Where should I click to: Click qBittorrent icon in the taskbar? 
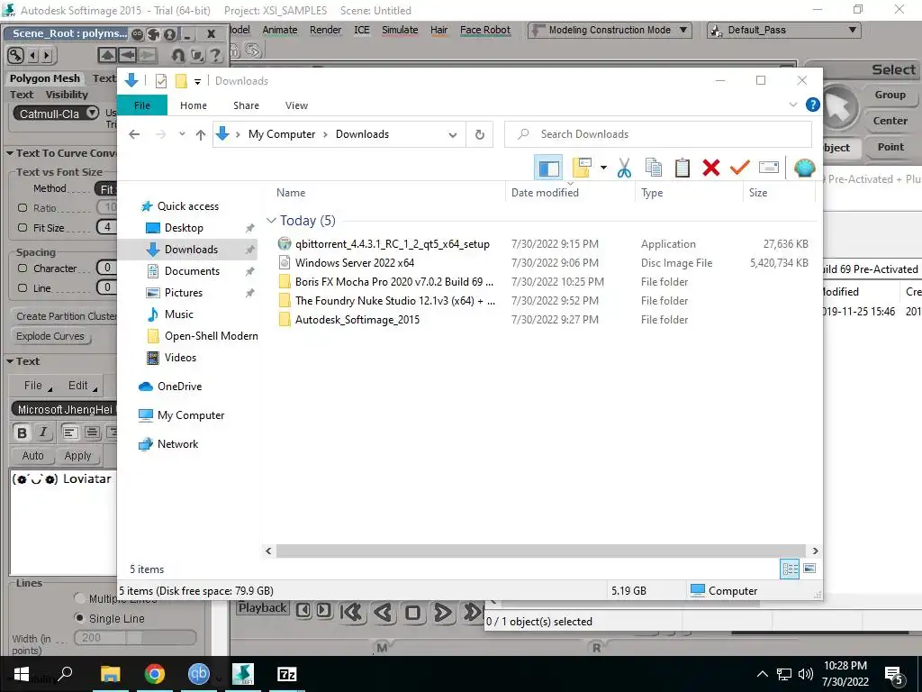coord(198,674)
